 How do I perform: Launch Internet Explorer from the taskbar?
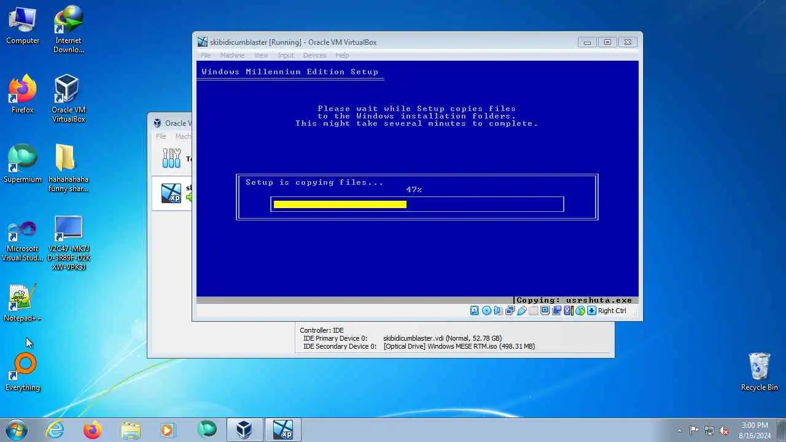(55, 430)
